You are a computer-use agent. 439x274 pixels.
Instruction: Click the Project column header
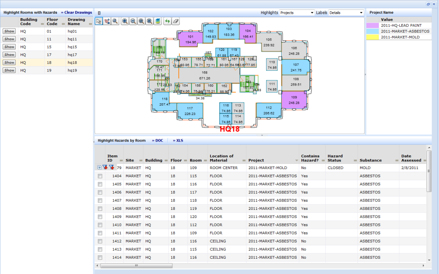tap(256, 160)
